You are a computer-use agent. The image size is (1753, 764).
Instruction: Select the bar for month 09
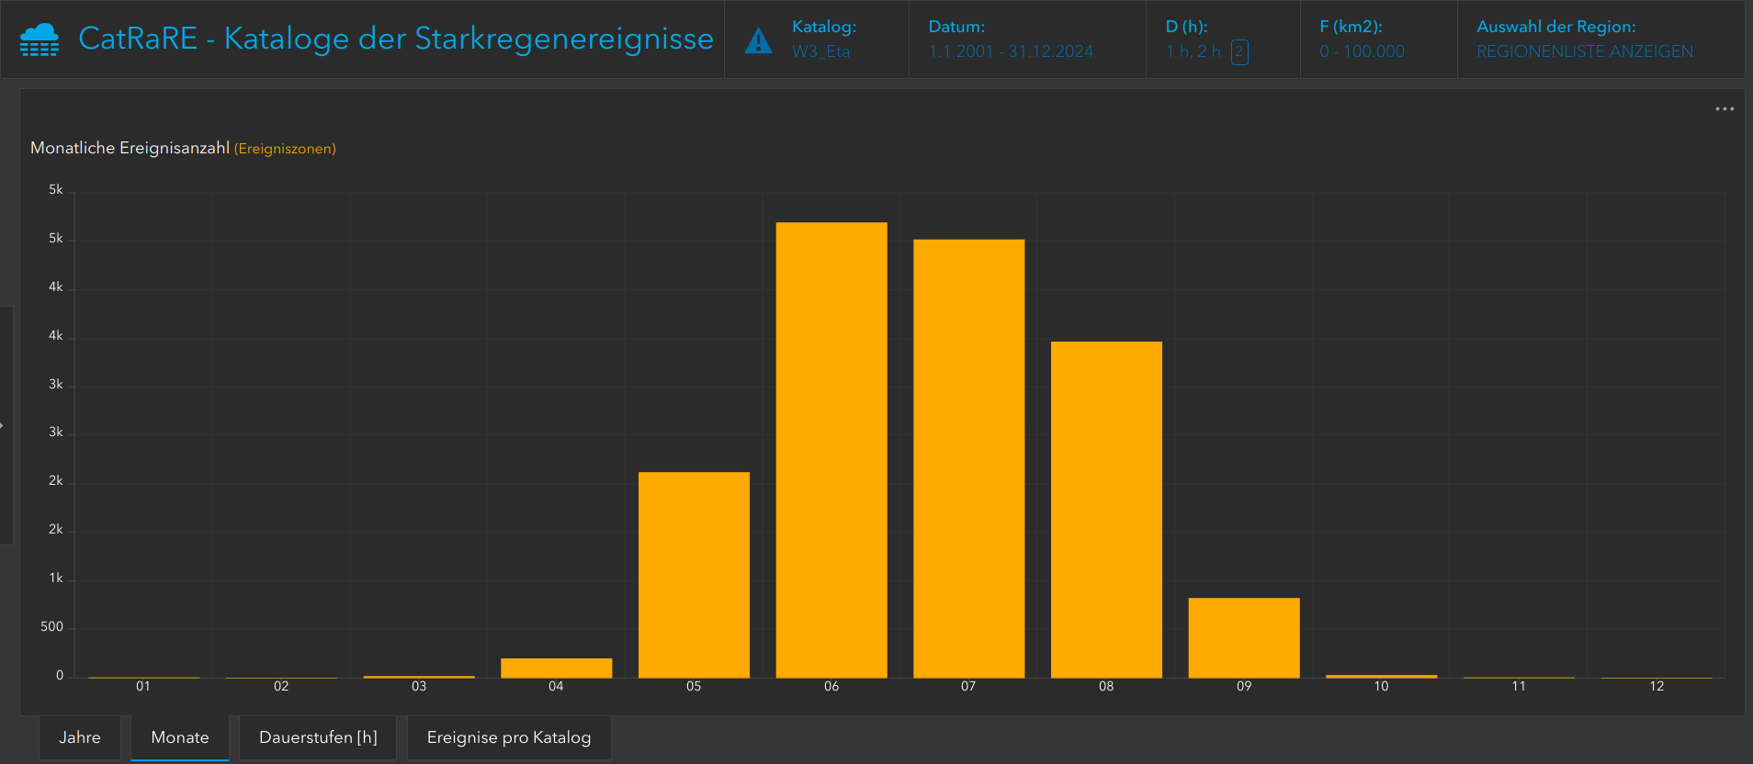pyautogui.click(x=1244, y=638)
